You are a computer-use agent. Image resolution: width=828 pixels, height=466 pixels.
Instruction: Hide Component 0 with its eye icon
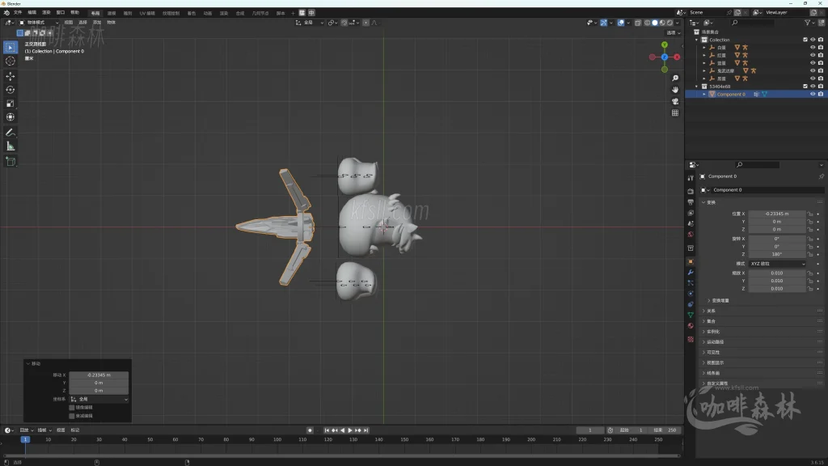[813, 94]
